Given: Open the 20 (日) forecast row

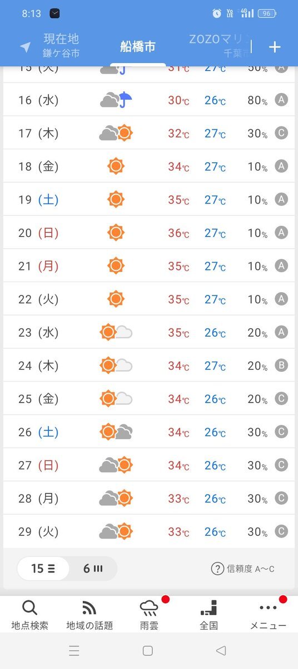Looking at the screenshot, I should 149,232.
